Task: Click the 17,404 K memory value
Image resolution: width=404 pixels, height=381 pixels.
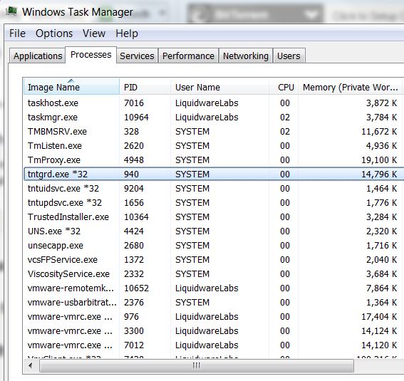Action: click(379, 317)
